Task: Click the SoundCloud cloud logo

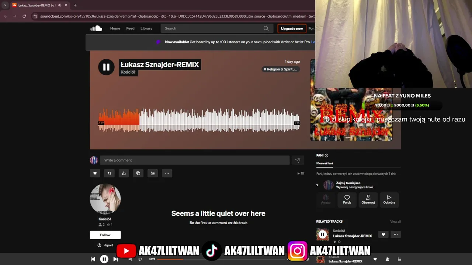Action: 96,28
